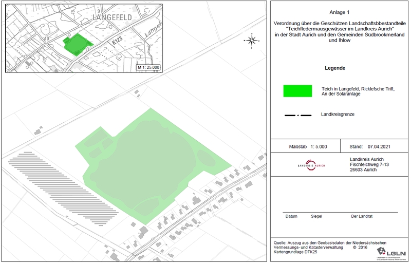Click the Quelle source attribution text

329,242
